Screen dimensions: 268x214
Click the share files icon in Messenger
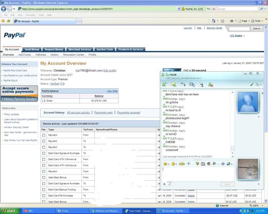click(x=174, y=85)
